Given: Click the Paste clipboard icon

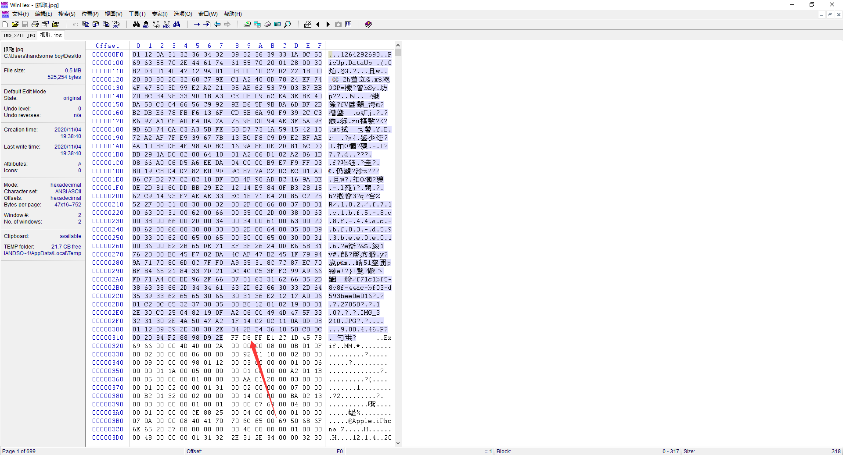Looking at the screenshot, I should coord(96,25).
